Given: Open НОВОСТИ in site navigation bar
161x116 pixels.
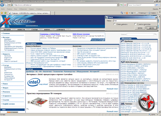Looking at the screenshot, I should click(21, 29).
